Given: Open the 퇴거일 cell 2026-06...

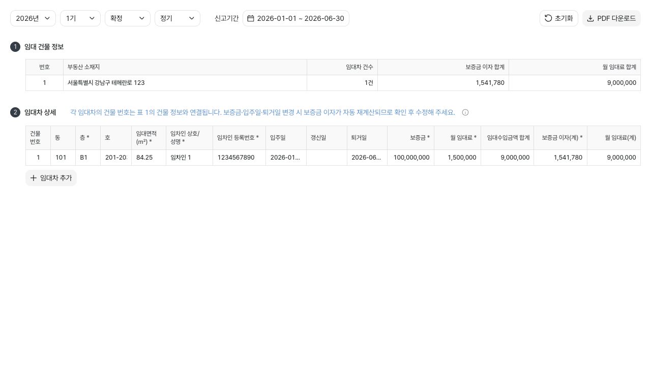Looking at the screenshot, I should (x=367, y=158).
